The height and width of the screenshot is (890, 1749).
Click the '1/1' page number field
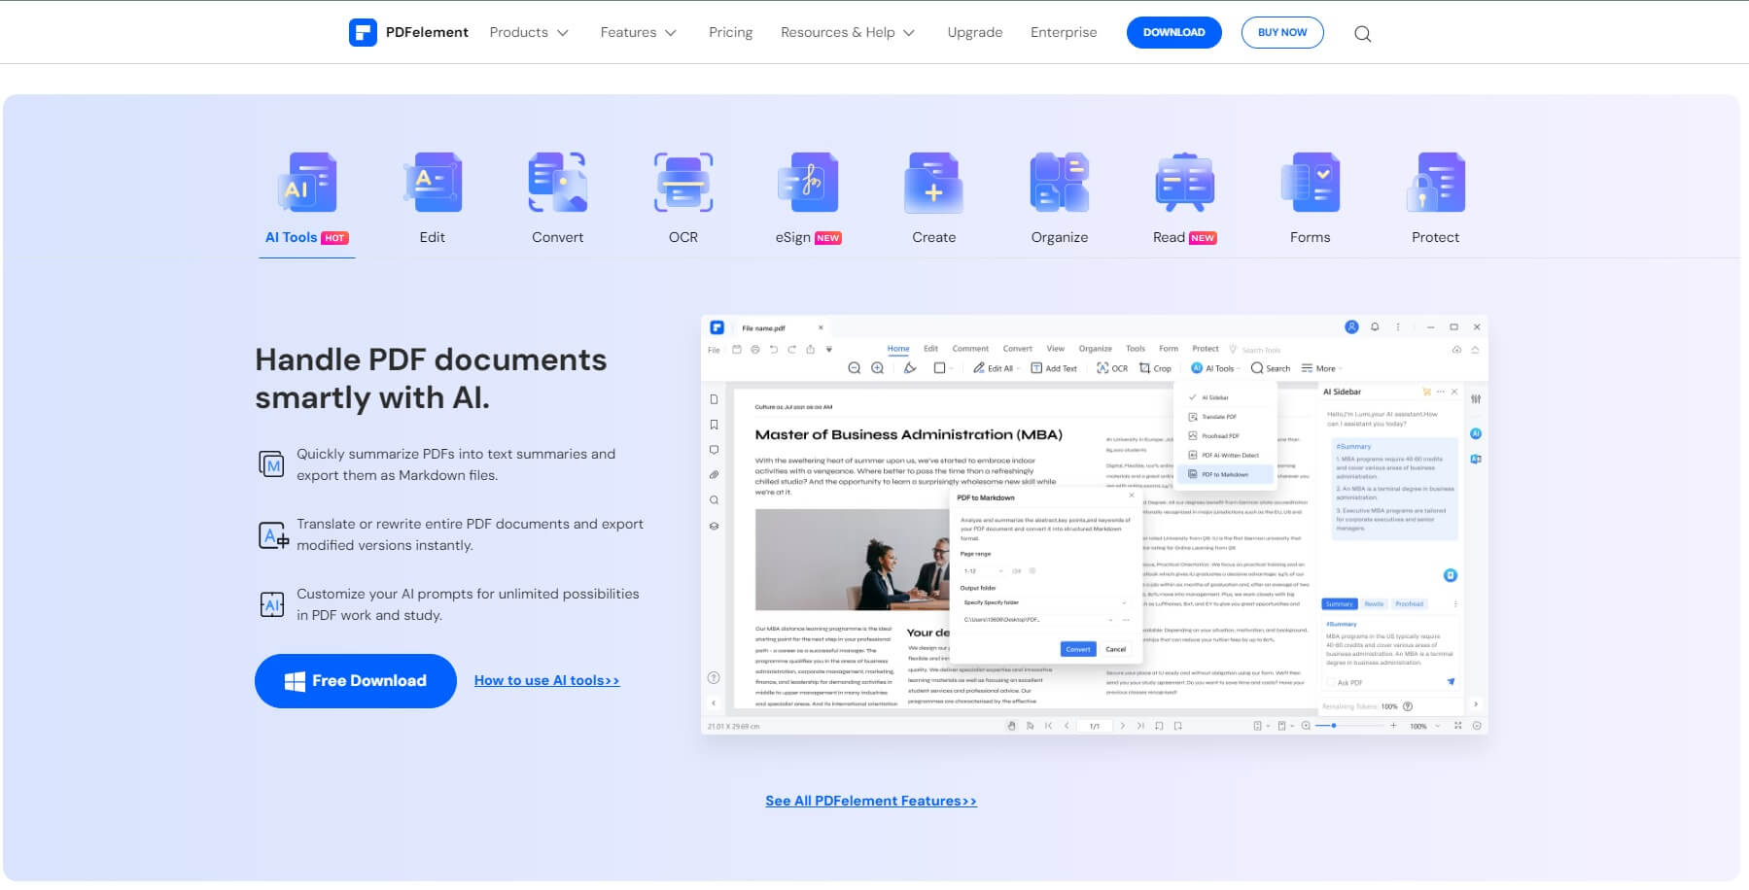click(1094, 726)
